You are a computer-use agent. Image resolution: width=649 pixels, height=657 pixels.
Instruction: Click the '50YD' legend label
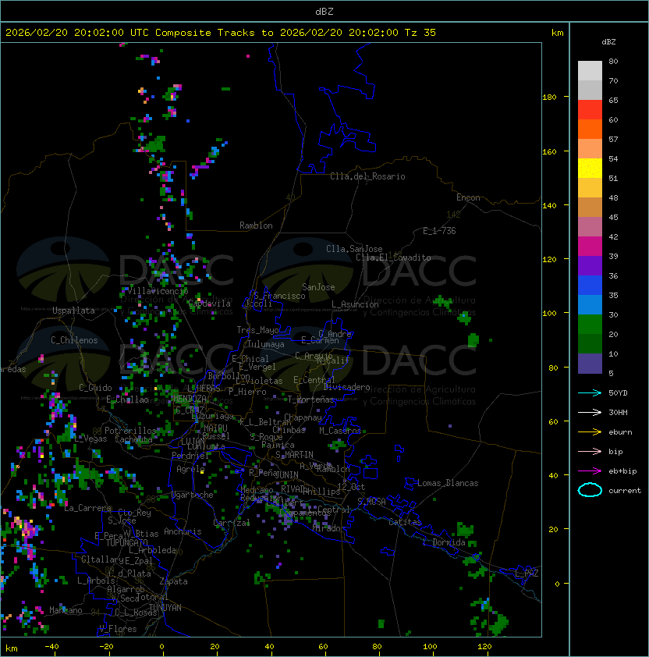pos(618,392)
